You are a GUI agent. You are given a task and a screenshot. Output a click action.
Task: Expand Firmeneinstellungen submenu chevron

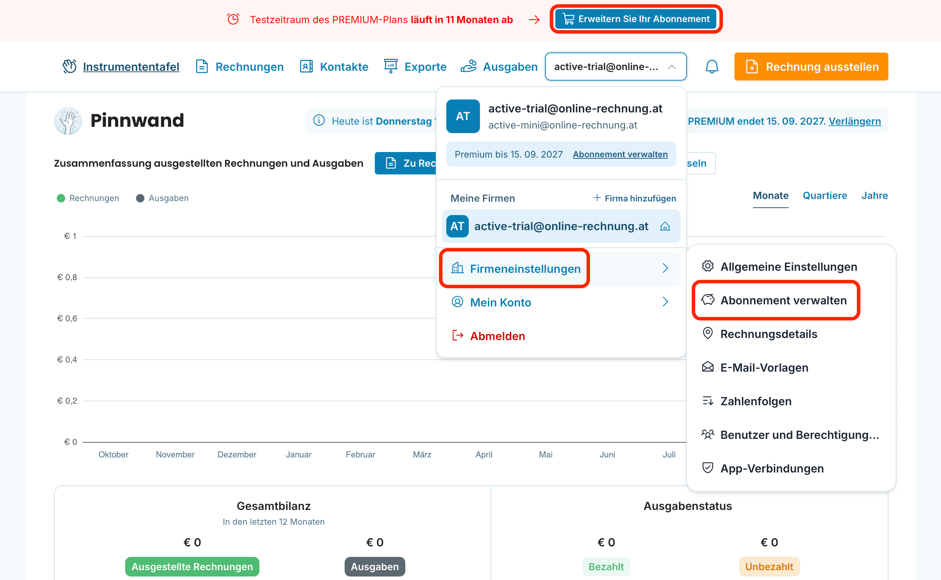click(x=665, y=268)
